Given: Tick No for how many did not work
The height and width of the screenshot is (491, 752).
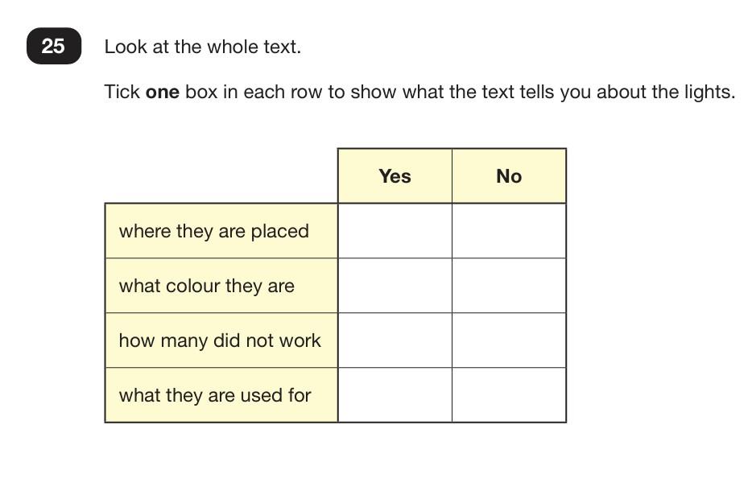Looking at the screenshot, I should click(x=509, y=340).
